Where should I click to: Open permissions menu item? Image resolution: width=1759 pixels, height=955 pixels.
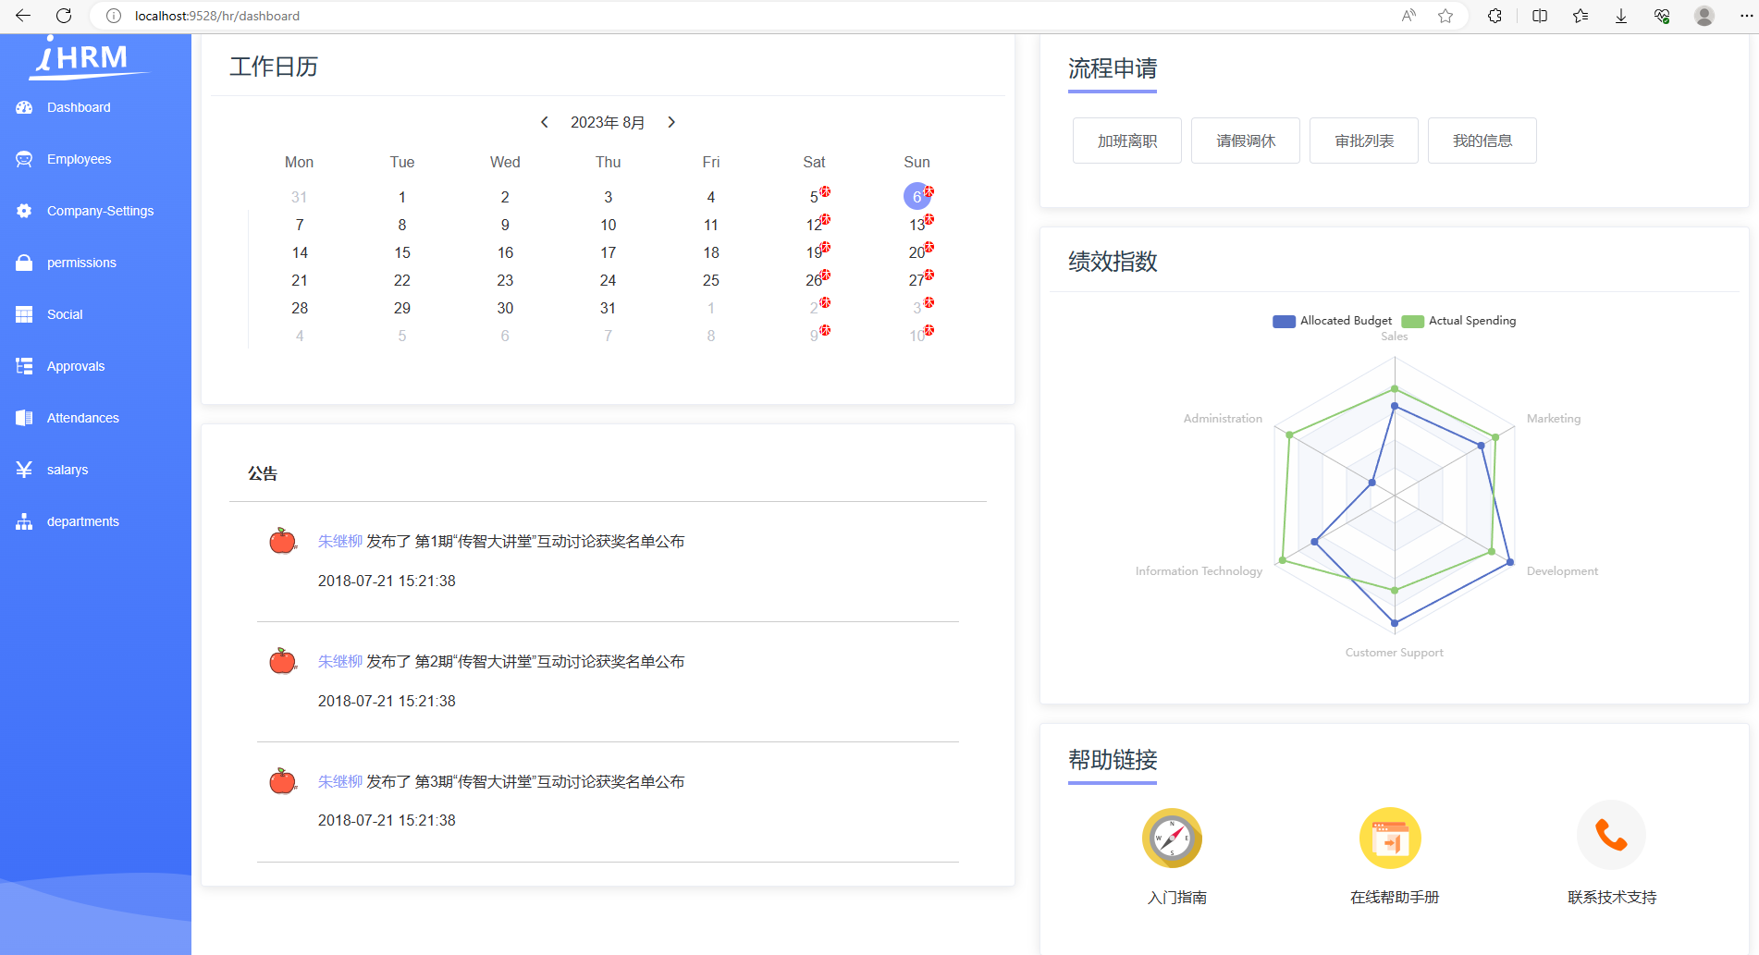pyautogui.click(x=95, y=263)
